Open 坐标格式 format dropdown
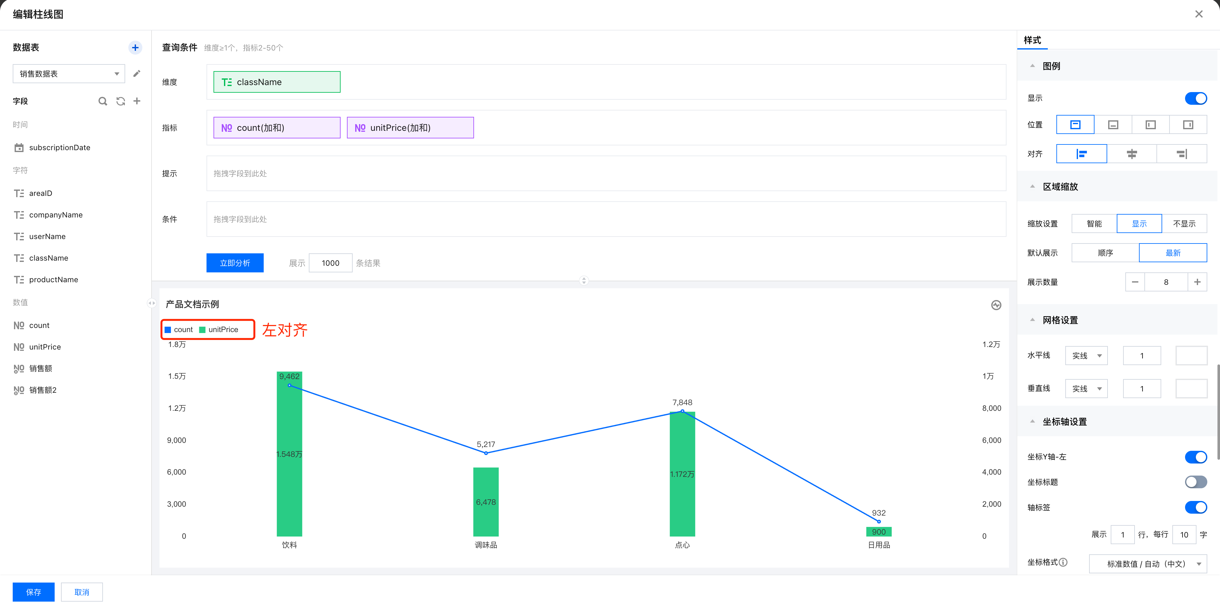 click(1148, 564)
